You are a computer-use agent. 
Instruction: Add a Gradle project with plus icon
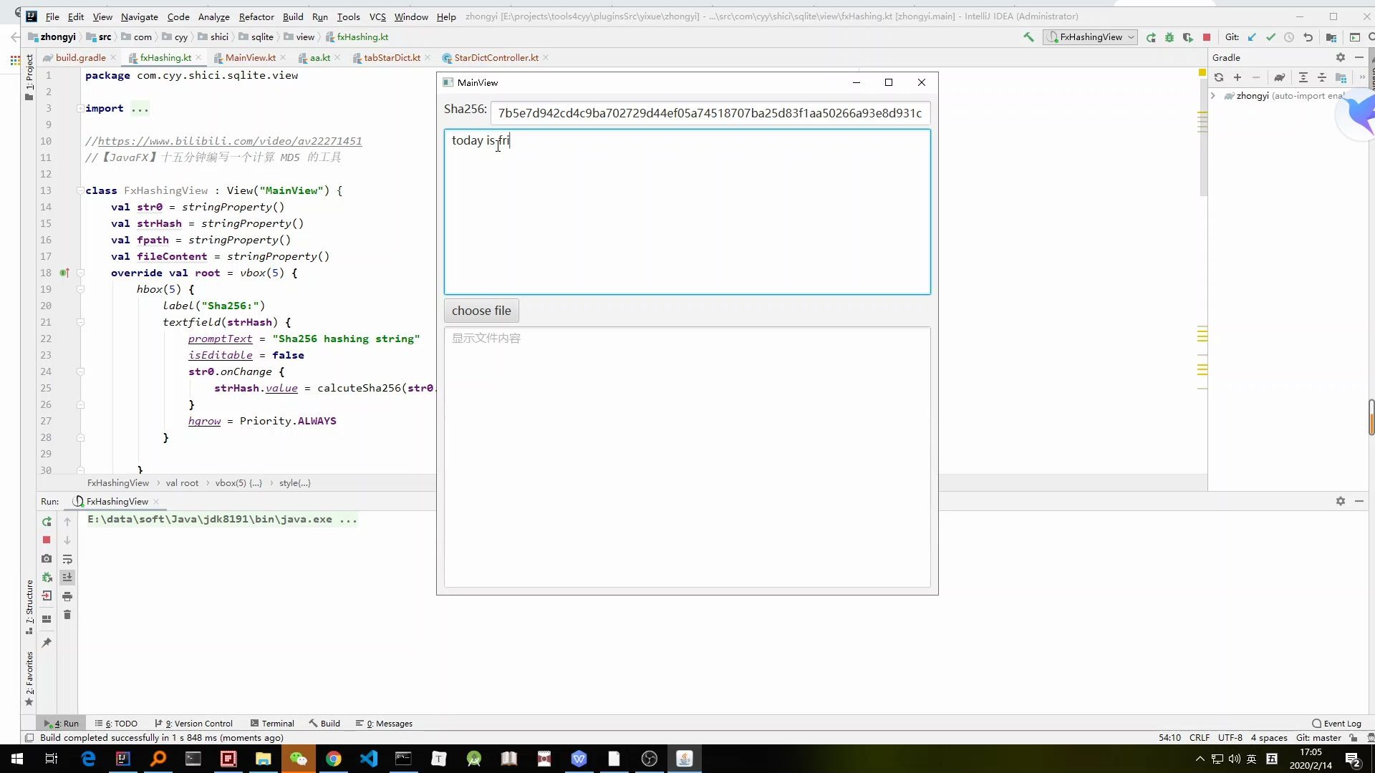click(1237, 77)
